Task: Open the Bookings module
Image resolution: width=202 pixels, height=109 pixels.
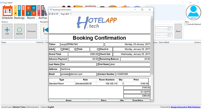Action: pos(19,12)
